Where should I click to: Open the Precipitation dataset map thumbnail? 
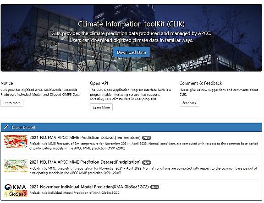[16, 166]
